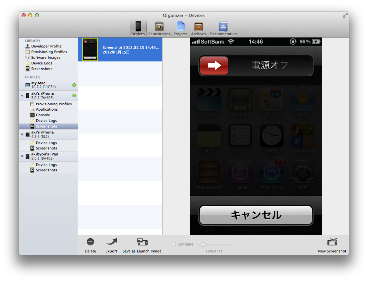Click the Delete screenshot icon

[90, 242]
